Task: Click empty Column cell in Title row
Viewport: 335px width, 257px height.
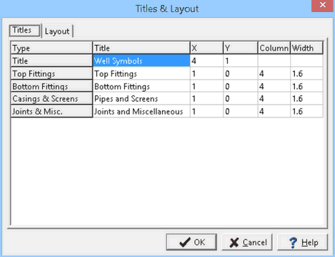Action: pos(274,61)
